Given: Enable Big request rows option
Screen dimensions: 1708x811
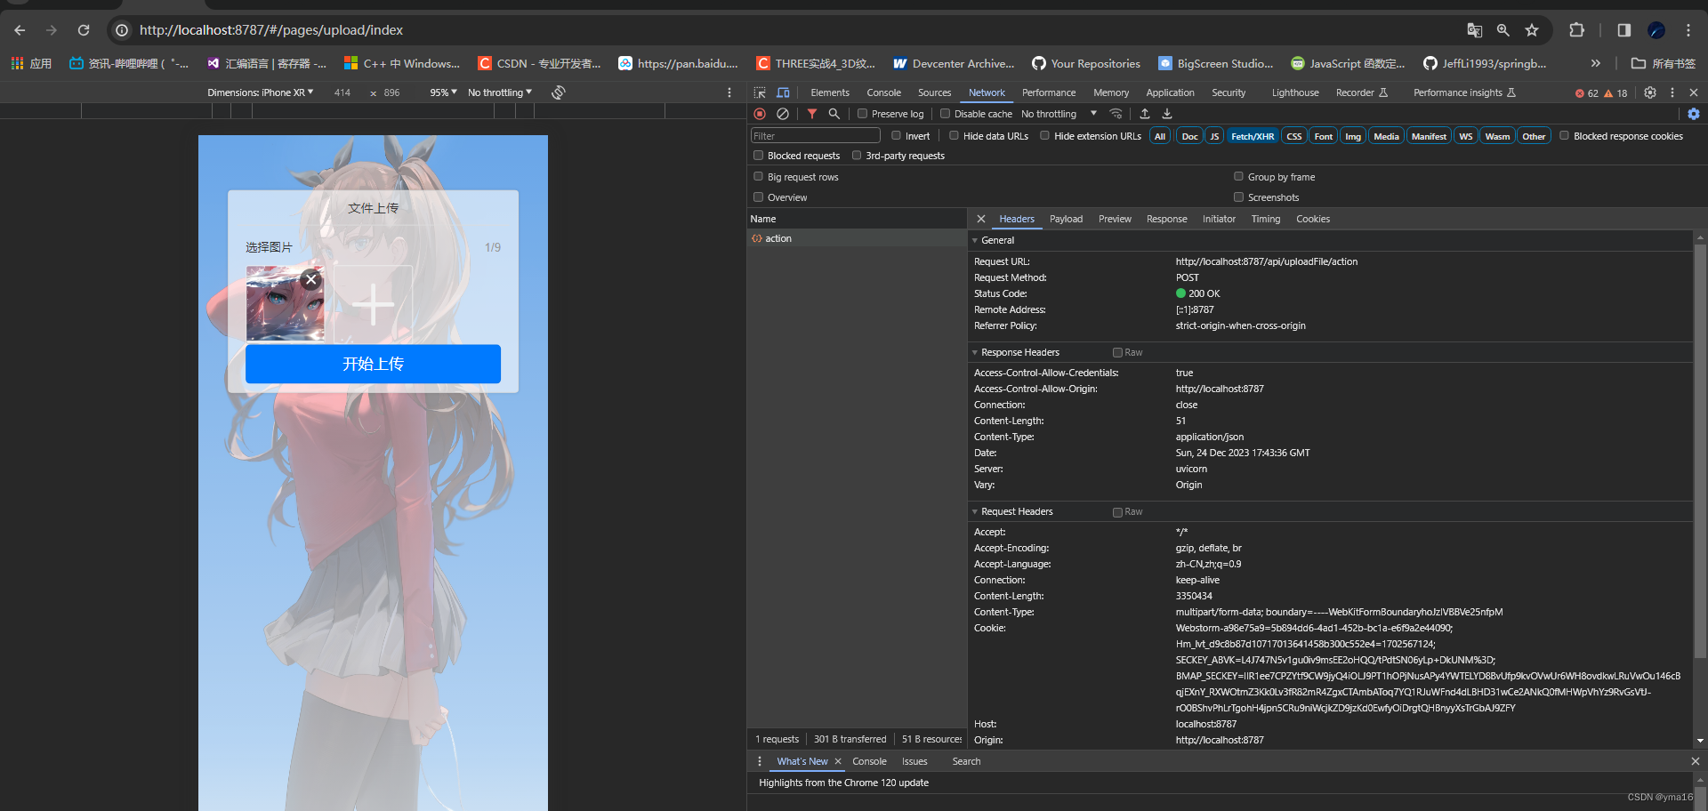Looking at the screenshot, I should pos(759,177).
